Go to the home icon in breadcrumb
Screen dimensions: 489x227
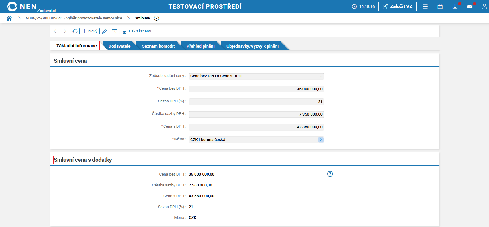pos(9,18)
